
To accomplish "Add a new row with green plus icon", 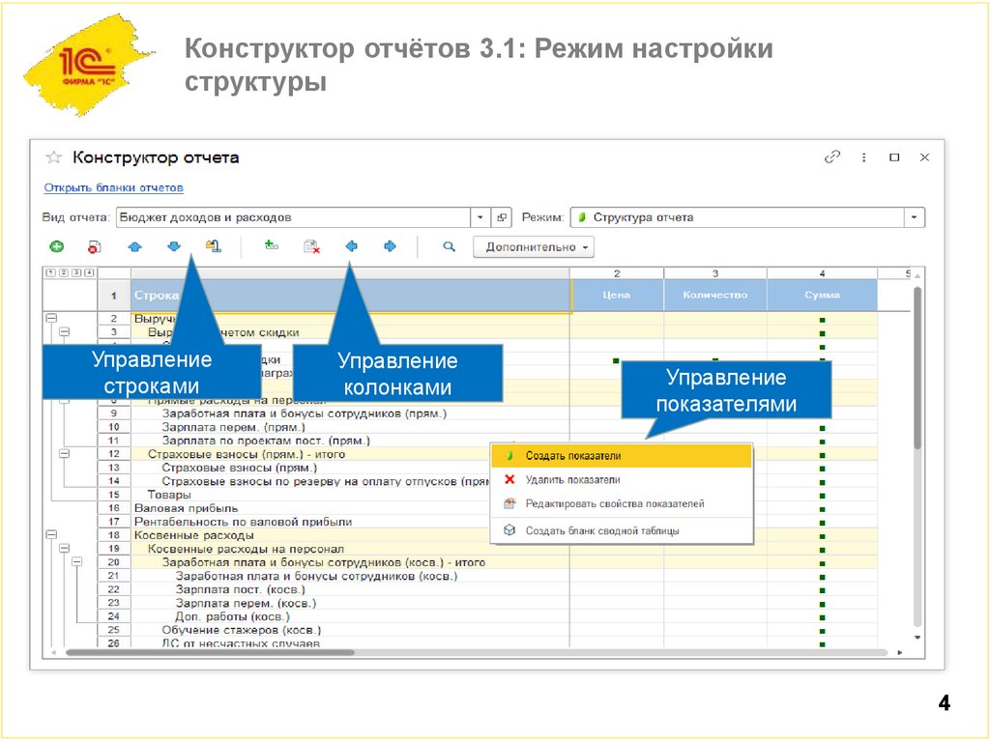I will click(x=56, y=246).
